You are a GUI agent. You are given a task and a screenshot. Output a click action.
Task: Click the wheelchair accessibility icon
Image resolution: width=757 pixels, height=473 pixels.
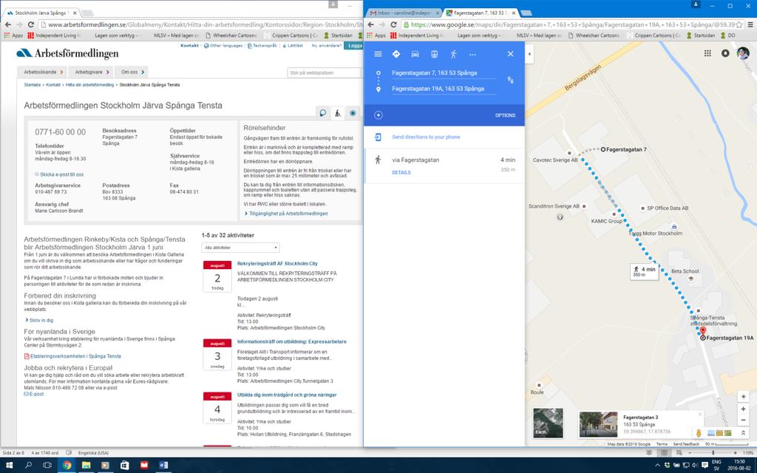(x=337, y=113)
